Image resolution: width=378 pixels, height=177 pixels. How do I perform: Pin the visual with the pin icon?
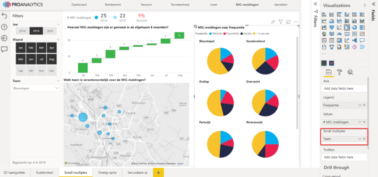[273, 22]
